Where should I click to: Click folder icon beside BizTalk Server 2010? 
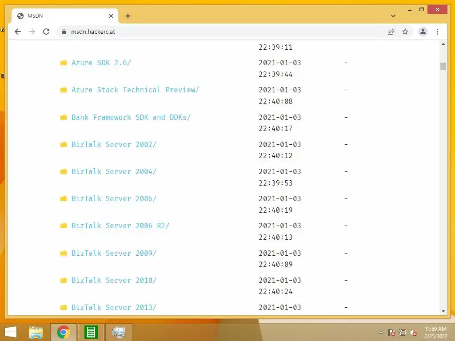(x=64, y=280)
